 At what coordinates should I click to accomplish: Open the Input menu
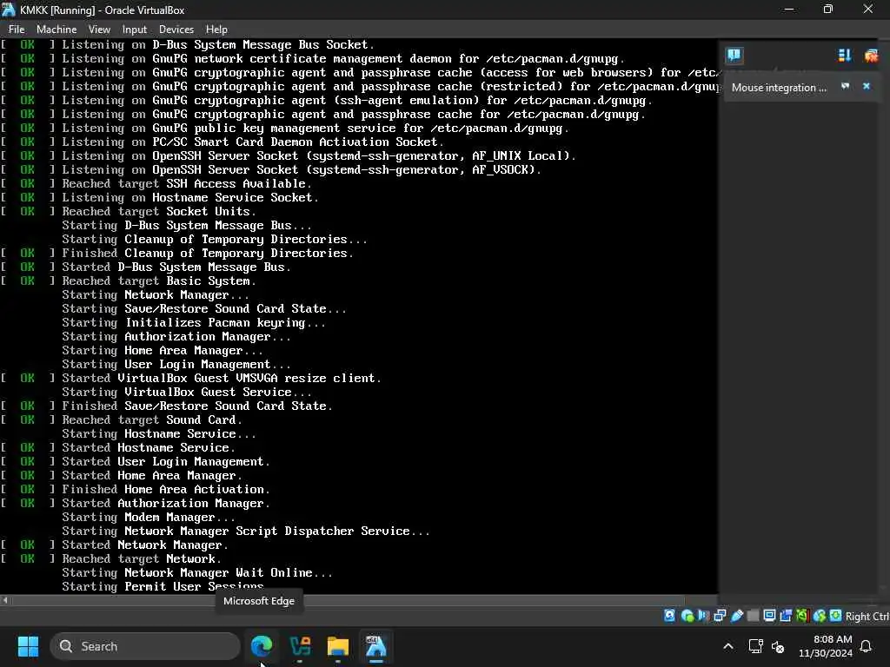[135, 29]
